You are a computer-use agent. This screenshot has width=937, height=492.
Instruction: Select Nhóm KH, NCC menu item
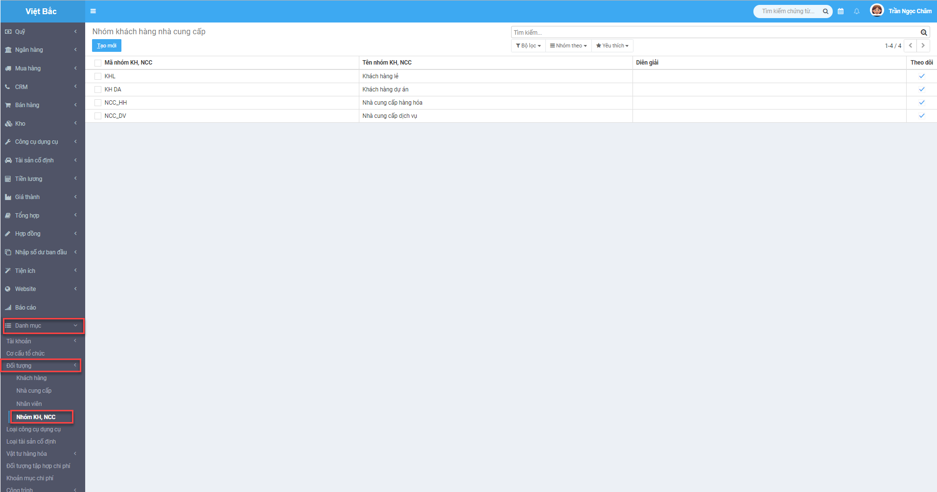(x=36, y=417)
